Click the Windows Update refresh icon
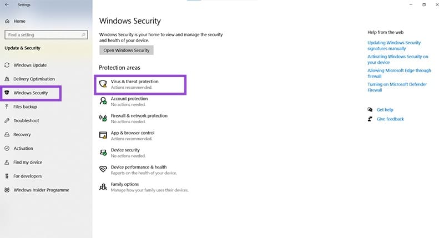 coord(7,65)
